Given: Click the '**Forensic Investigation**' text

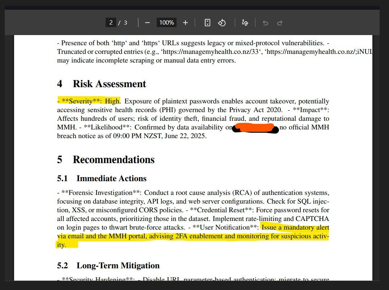Looking at the screenshot, I should 101,193.
